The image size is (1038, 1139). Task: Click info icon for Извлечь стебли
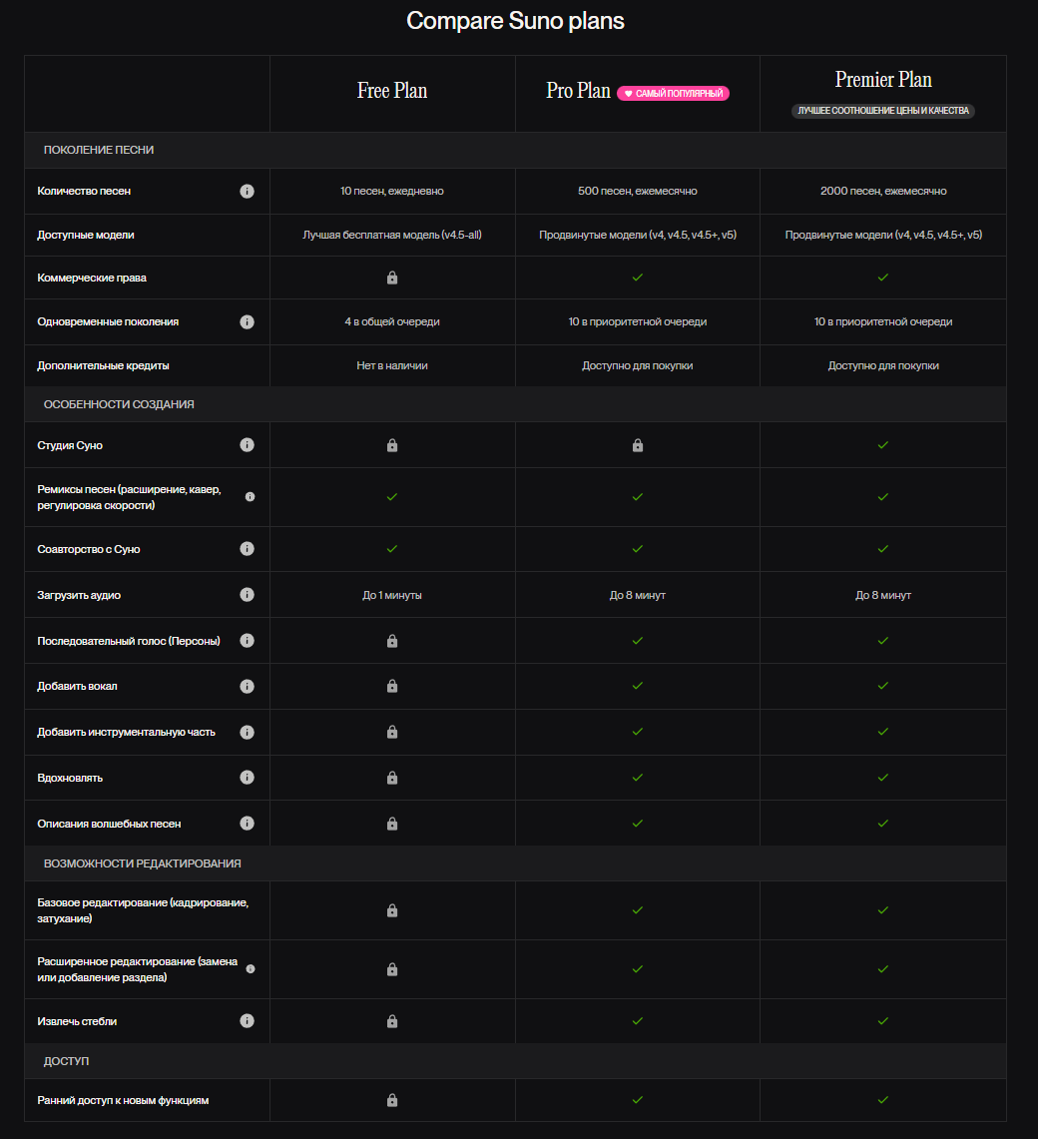tap(247, 1021)
